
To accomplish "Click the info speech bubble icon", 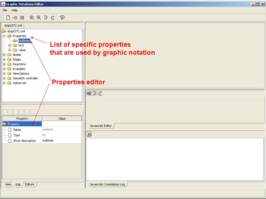I will pyautogui.click(x=62, y=17).
